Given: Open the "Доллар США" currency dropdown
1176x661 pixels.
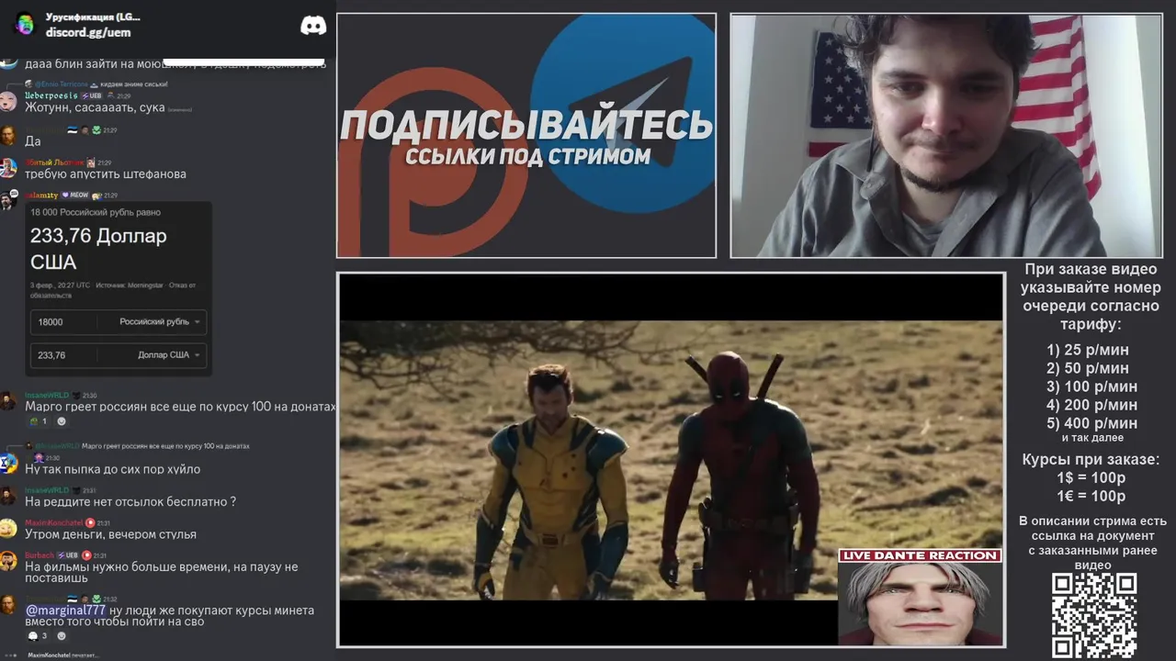Looking at the screenshot, I should pyautogui.click(x=160, y=355).
